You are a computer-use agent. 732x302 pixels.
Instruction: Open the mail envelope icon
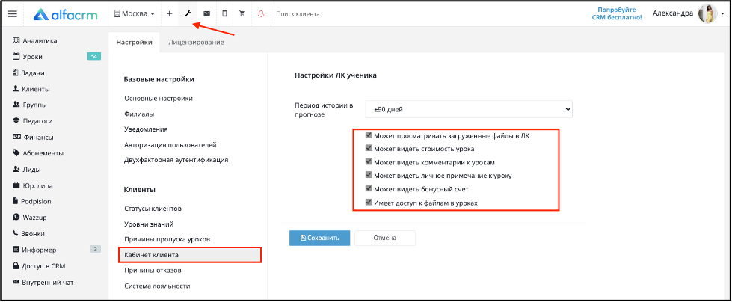[x=206, y=13]
